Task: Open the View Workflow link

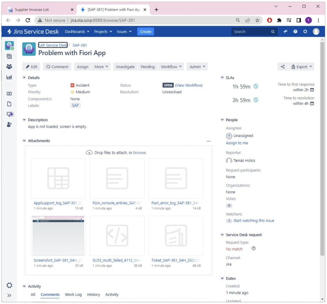Action: coord(189,85)
